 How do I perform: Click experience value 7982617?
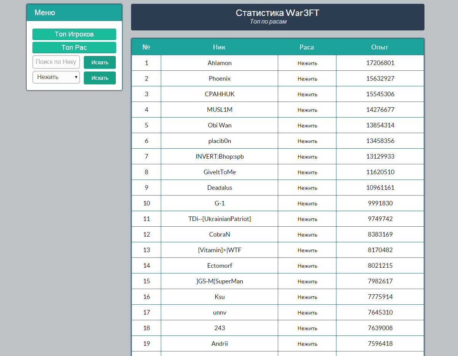[380, 281]
